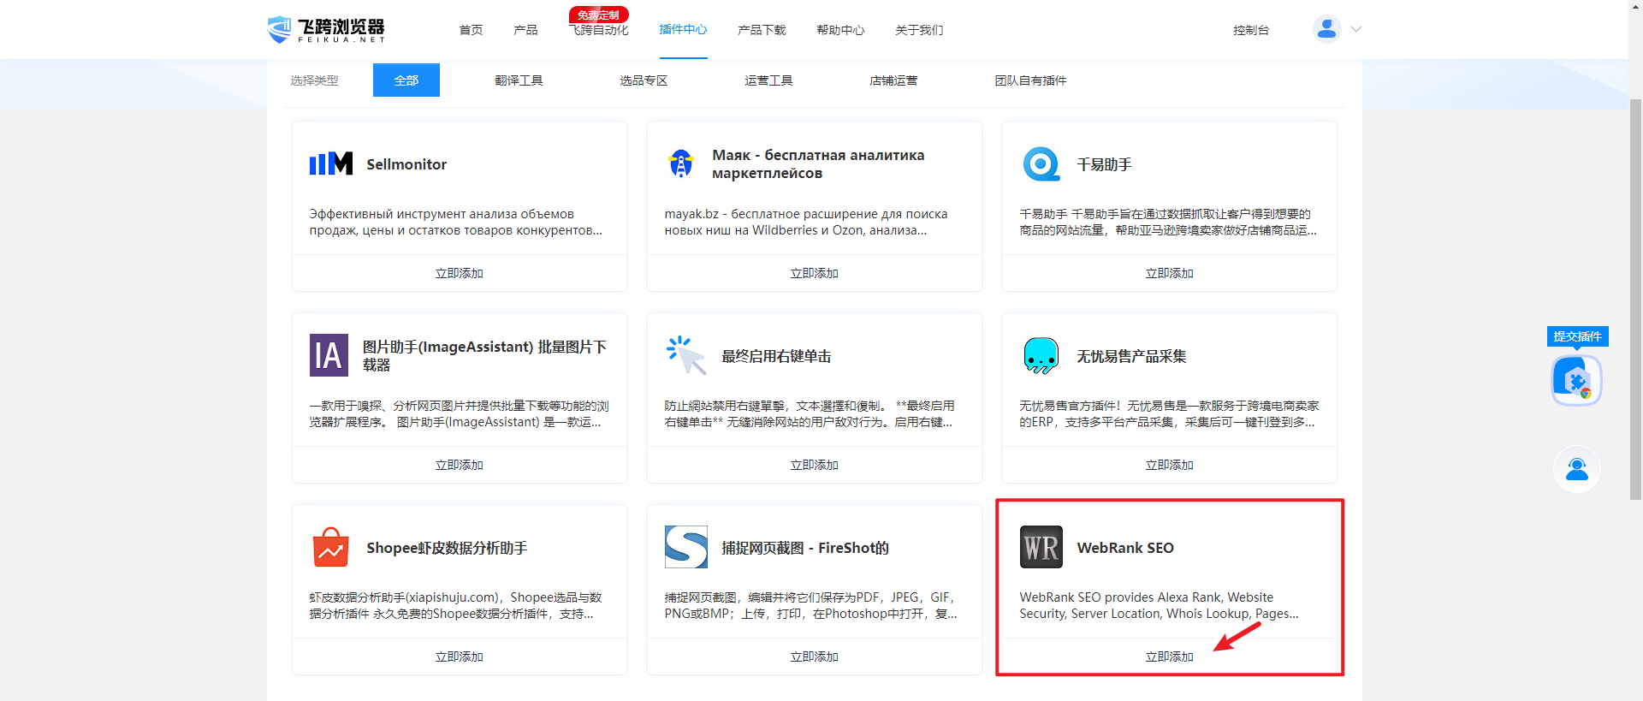
Task: Switch to the 翻译工具 category
Action: [519, 80]
